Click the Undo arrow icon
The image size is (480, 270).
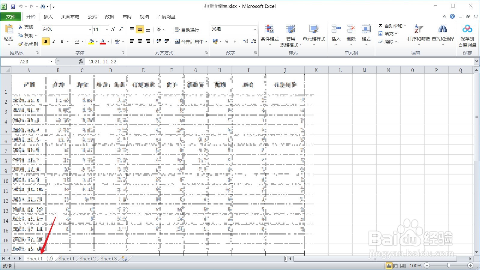(x=21, y=6)
